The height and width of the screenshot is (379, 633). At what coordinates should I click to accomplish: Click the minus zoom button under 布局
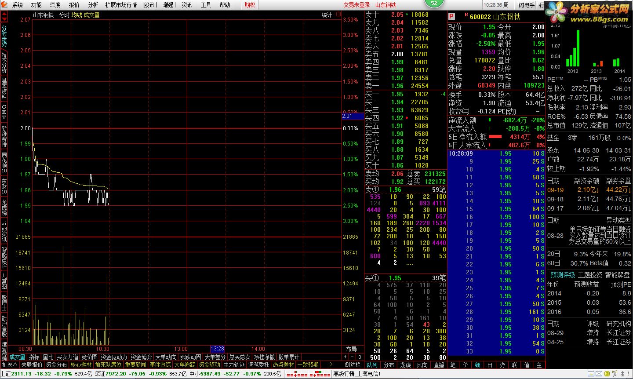352,357
